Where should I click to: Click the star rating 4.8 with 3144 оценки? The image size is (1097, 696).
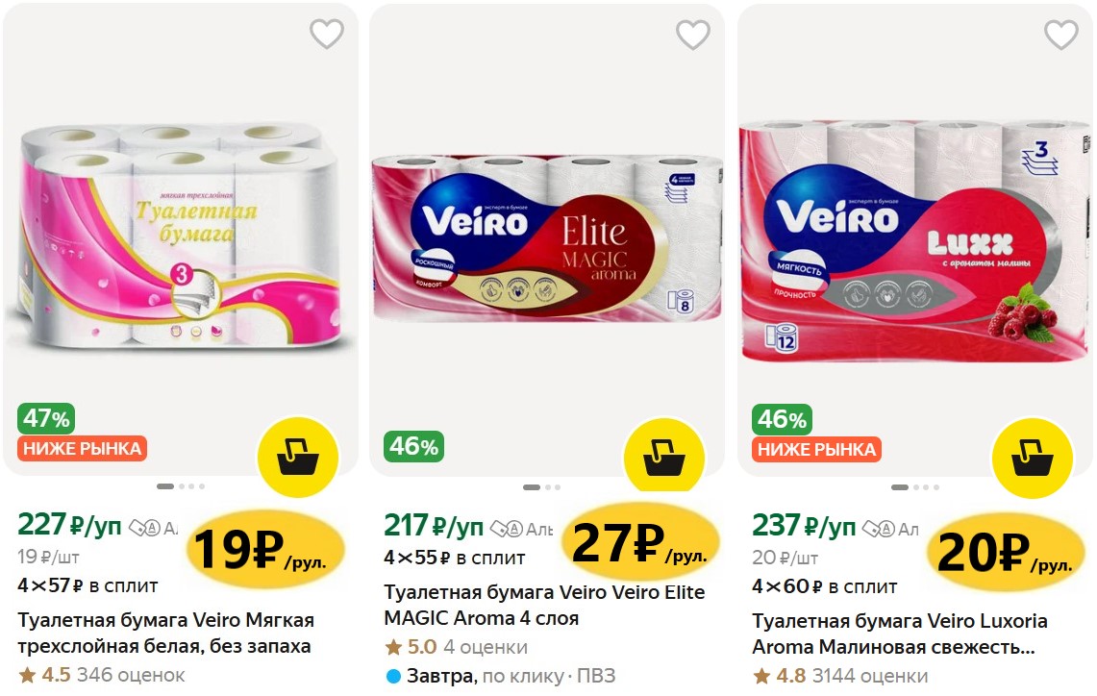tap(840, 676)
